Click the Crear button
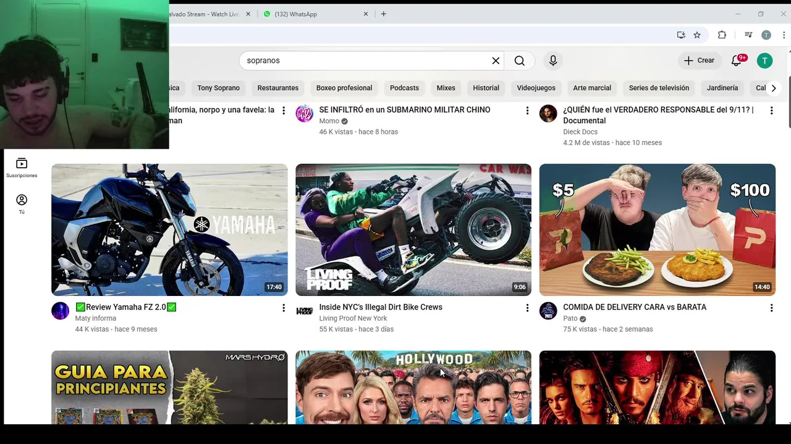The width and height of the screenshot is (791, 444). [x=699, y=60]
